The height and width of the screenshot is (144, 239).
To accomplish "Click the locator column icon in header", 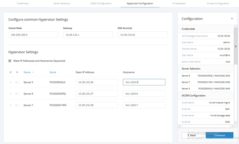I will [17, 72].
